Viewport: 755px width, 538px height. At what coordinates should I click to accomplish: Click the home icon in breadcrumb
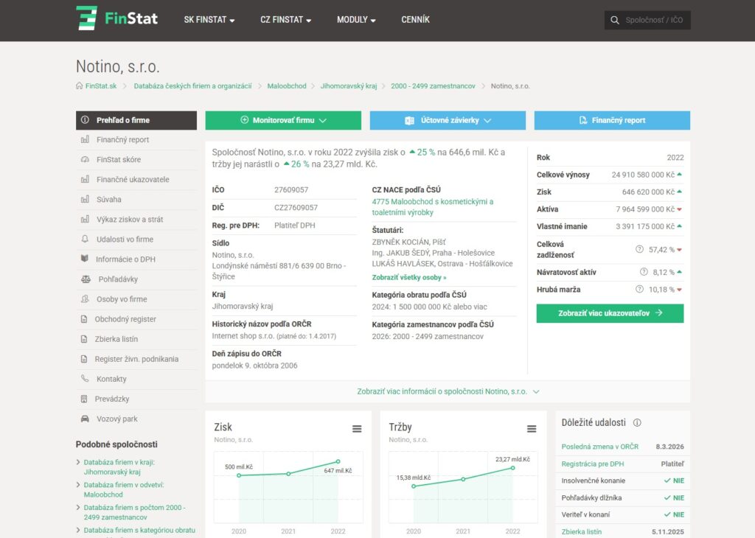coord(80,86)
